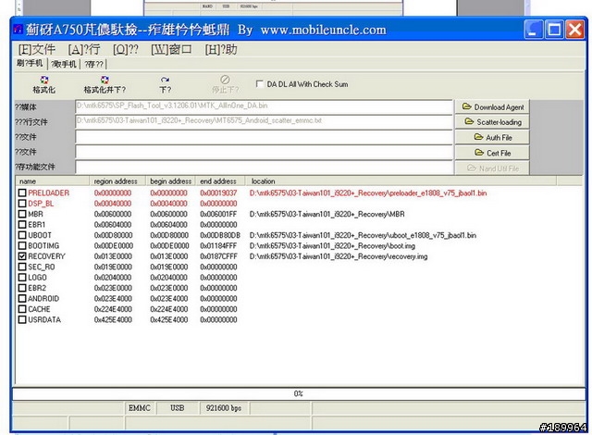592x435 pixels.
Task: Tick the USRDATA checkbox
Action: click(22, 320)
